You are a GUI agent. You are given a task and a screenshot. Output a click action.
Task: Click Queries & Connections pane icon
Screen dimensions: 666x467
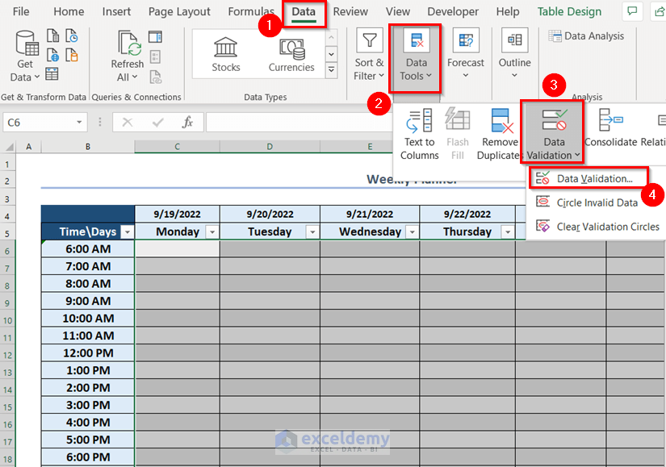click(x=155, y=37)
